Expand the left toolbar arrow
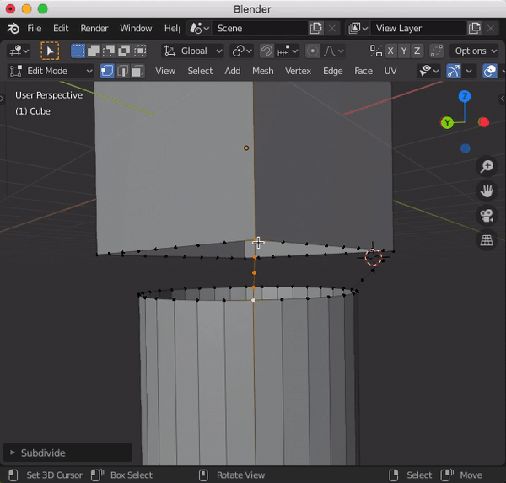506x483 pixels. click(x=2, y=99)
